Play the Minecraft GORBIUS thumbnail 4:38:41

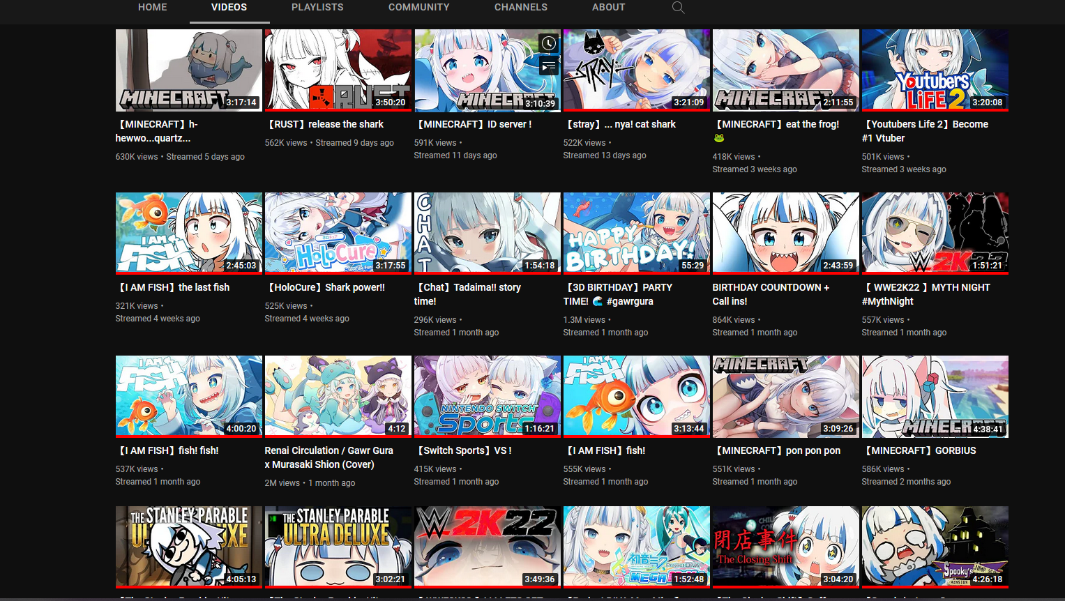tap(935, 397)
